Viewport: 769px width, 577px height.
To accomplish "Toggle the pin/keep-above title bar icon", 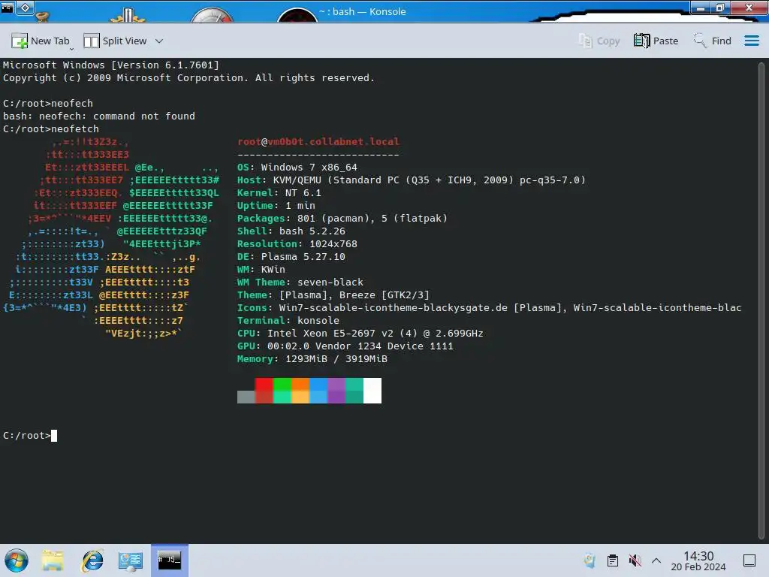I will pyautogui.click(x=26, y=8).
